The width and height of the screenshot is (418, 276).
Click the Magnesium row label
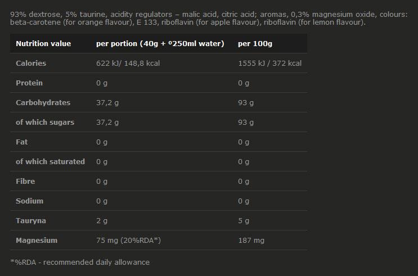pyautogui.click(x=37, y=240)
